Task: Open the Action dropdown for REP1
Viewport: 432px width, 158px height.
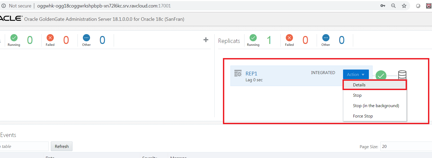Action: pyautogui.click(x=356, y=74)
